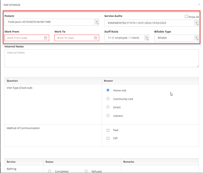Choose the Indirect visit type option
Screen dimensions: 203x173
coord(108,116)
